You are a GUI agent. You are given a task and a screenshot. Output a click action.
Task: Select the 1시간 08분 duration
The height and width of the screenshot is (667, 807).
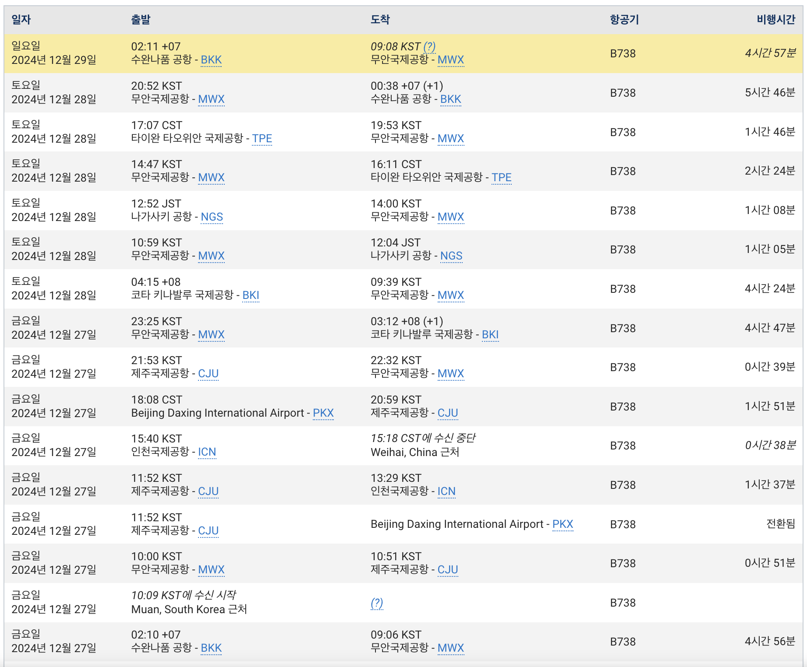pyautogui.click(x=770, y=211)
